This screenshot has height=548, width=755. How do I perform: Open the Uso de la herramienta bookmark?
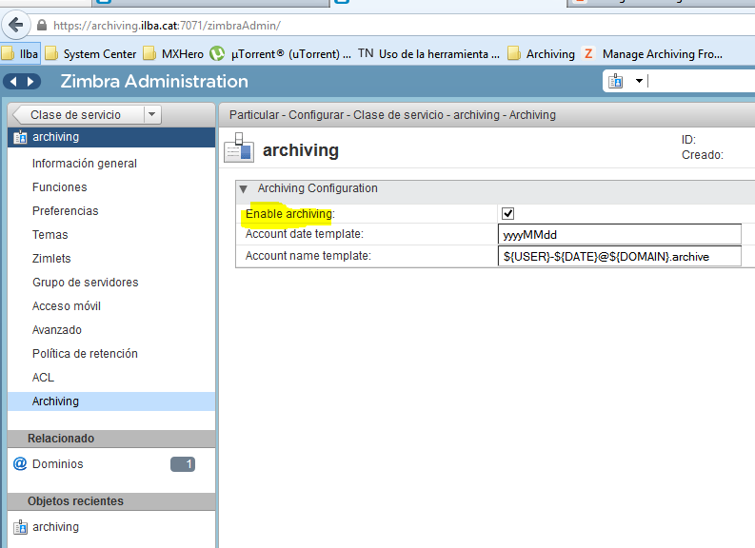coord(429,53)
